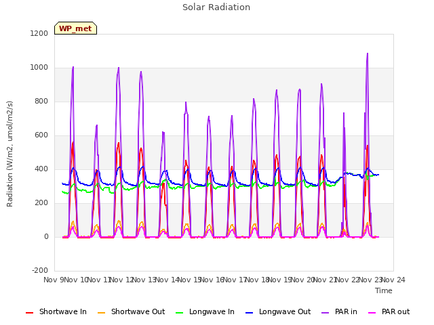Click the Nov 9 x-axis label
This screenshot has width=434, height=325.
(x=54, y=280)
